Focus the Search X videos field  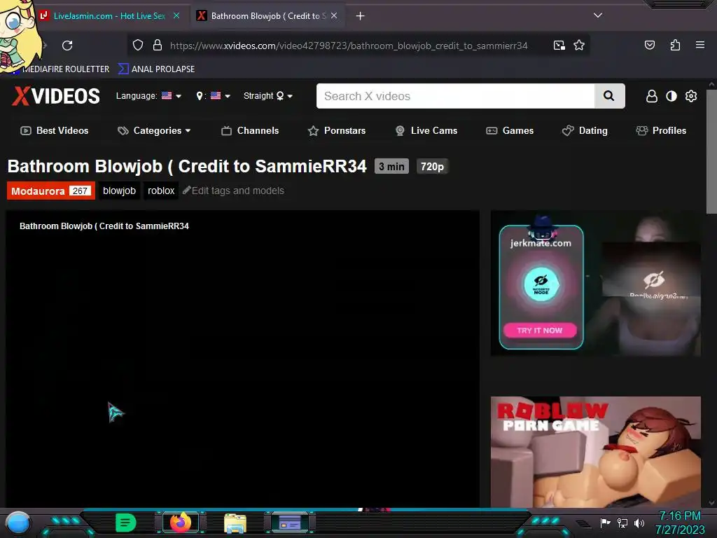455,96
